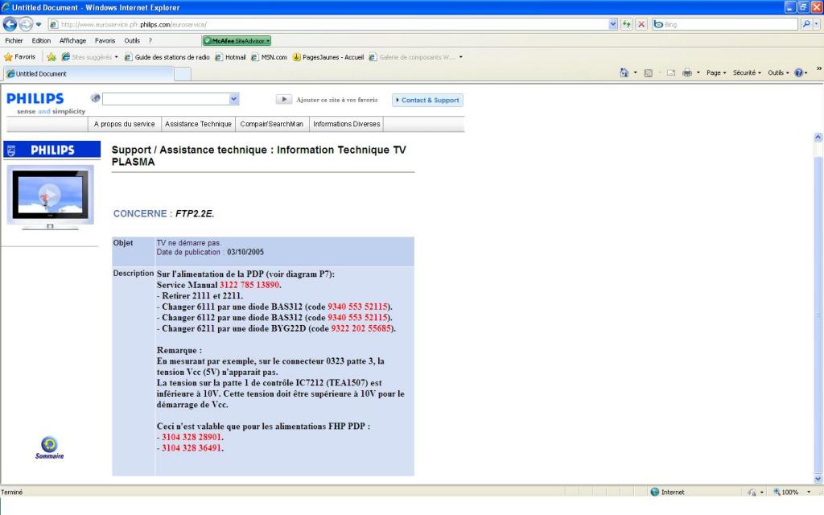Open the MSN.com favorite link

(269, 57)
